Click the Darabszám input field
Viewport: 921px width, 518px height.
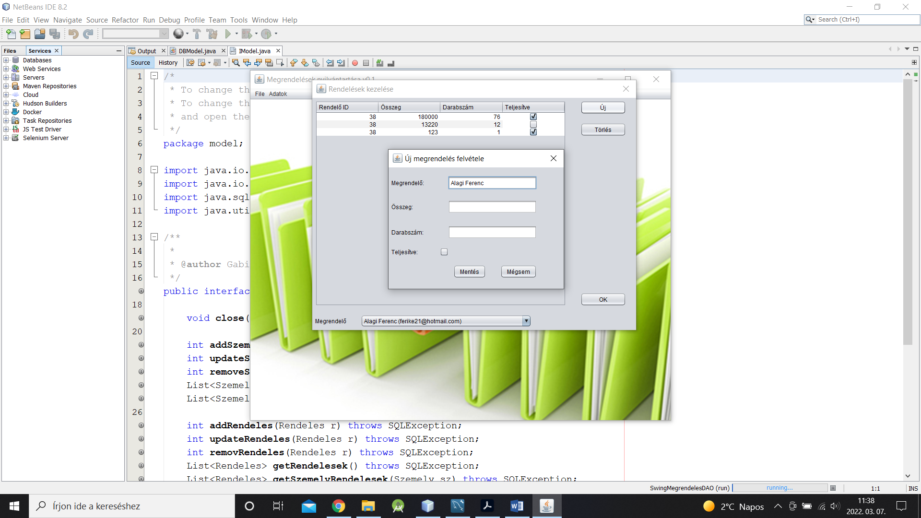tap(492, 232)
